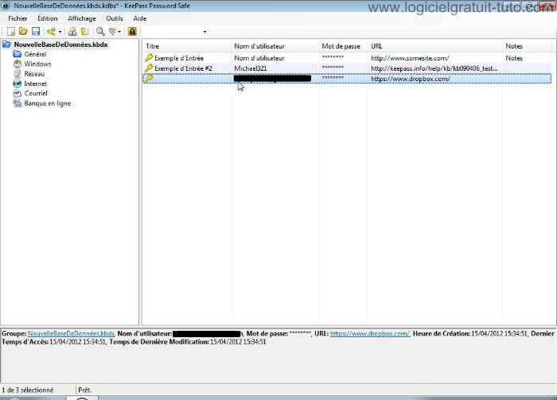Image resolution: width=557 pixels, height=400 pixels.
Task: Open the Show entries dropdown arrow
Action: tap(119, 32)
